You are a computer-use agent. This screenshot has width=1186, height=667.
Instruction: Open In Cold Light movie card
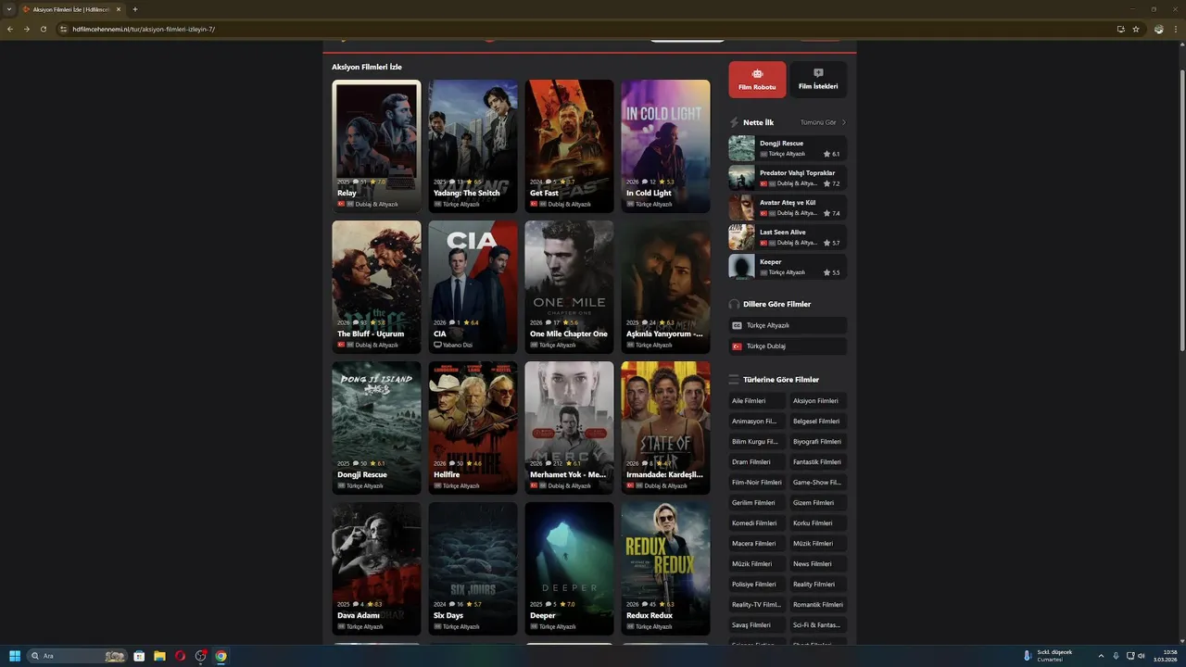point(665,145)
